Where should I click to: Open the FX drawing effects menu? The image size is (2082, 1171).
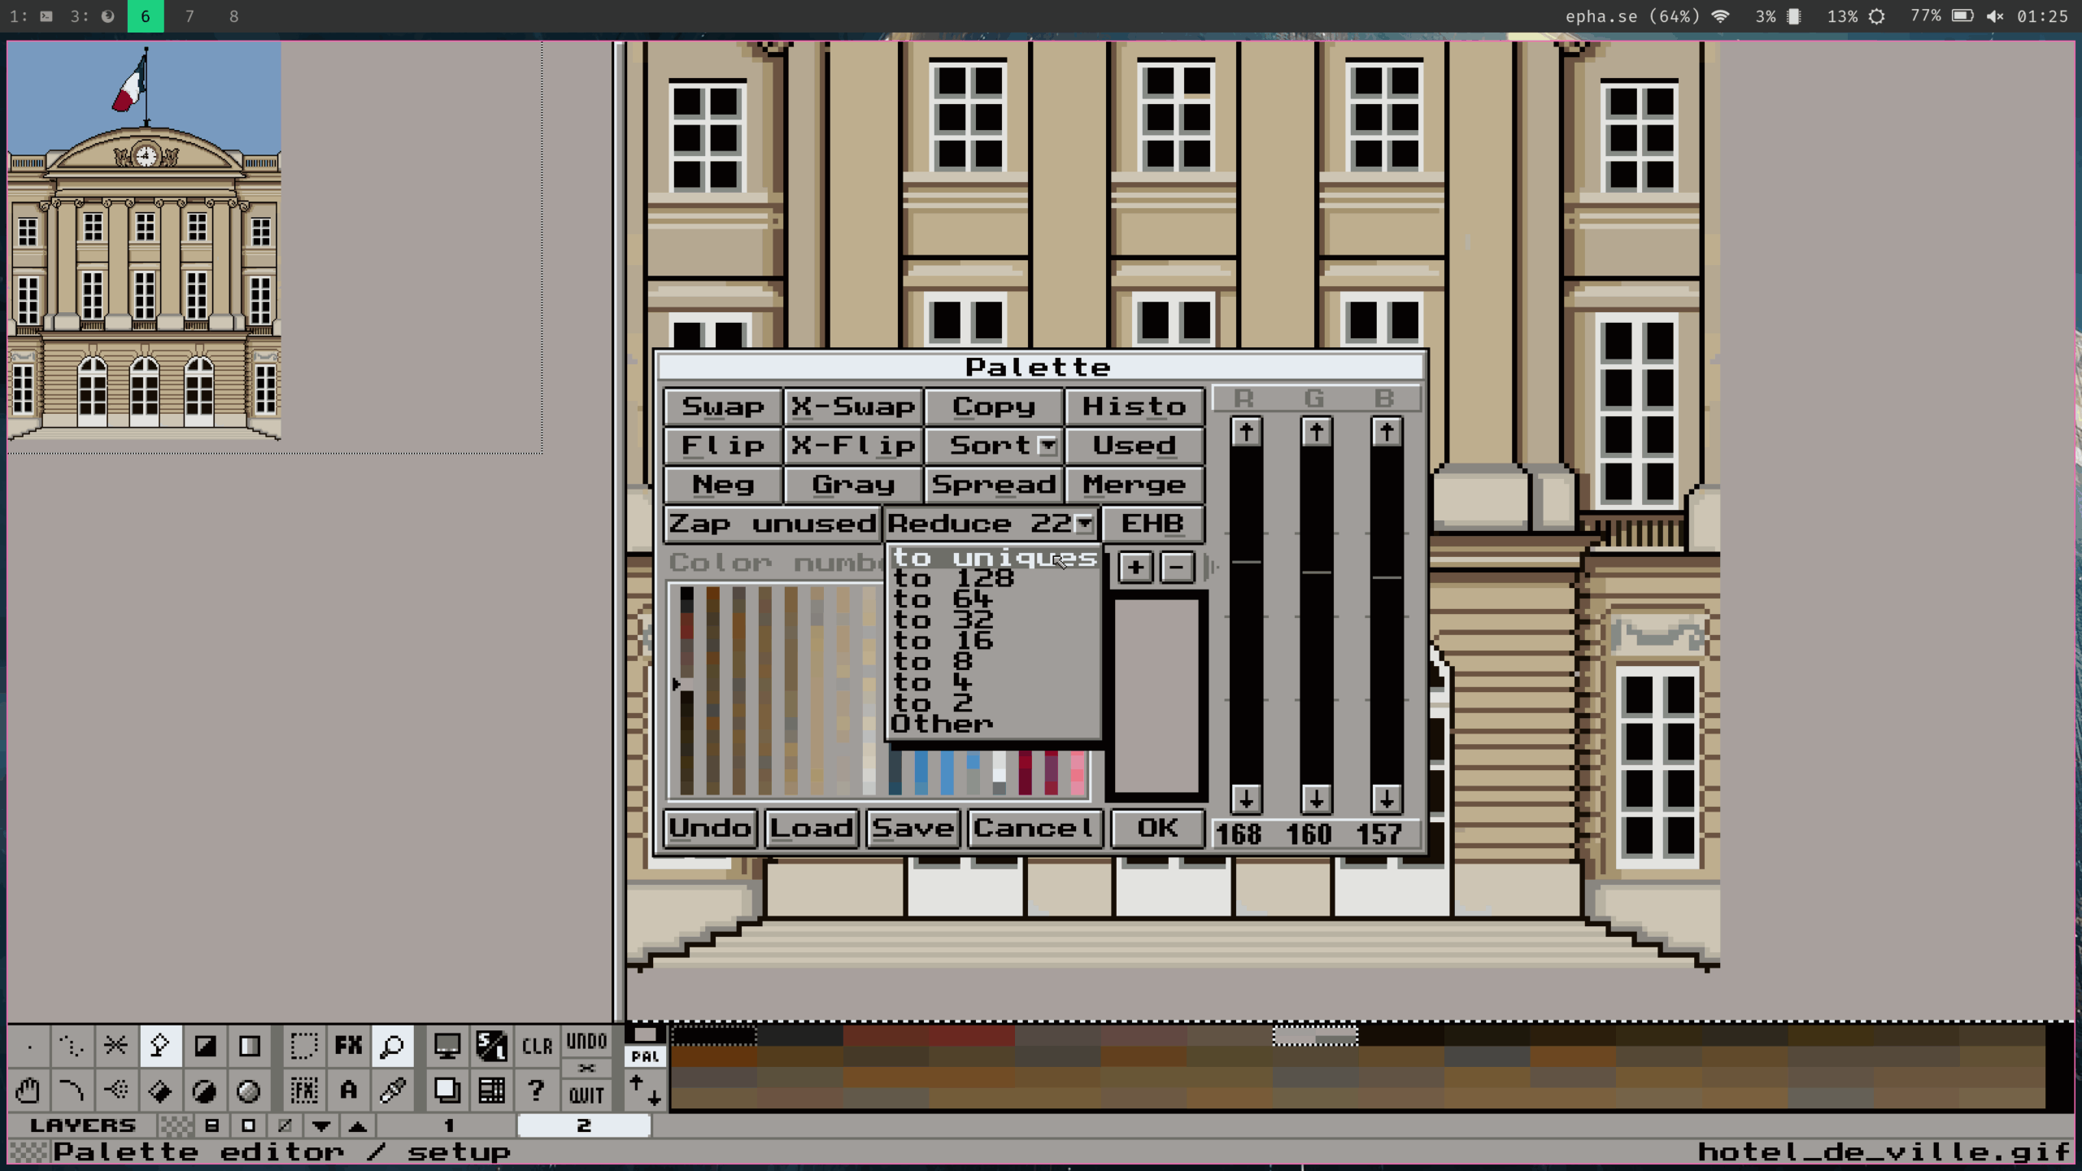pos(348,1046)
